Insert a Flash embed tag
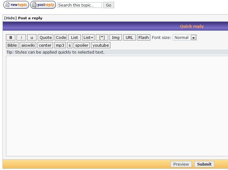The width and height of the screenshot is (228, 170). (143, 37)
